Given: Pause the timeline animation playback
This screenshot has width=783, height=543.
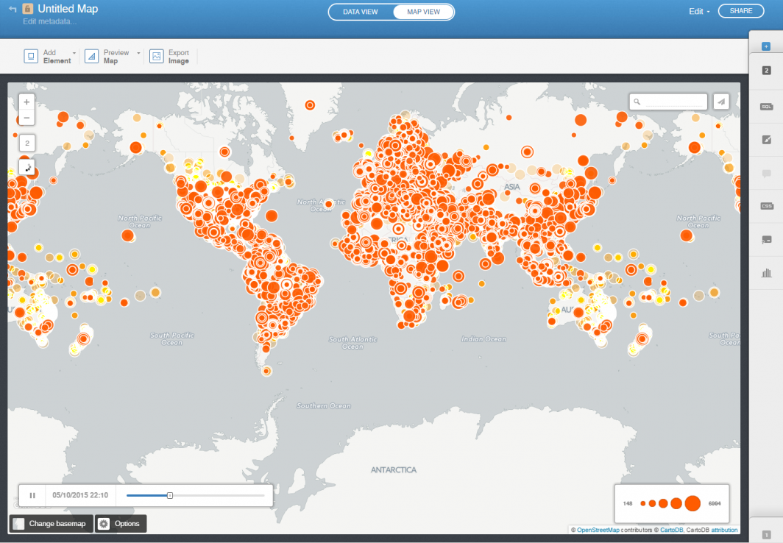Looking at the screenshot, I should pos(32,495).
